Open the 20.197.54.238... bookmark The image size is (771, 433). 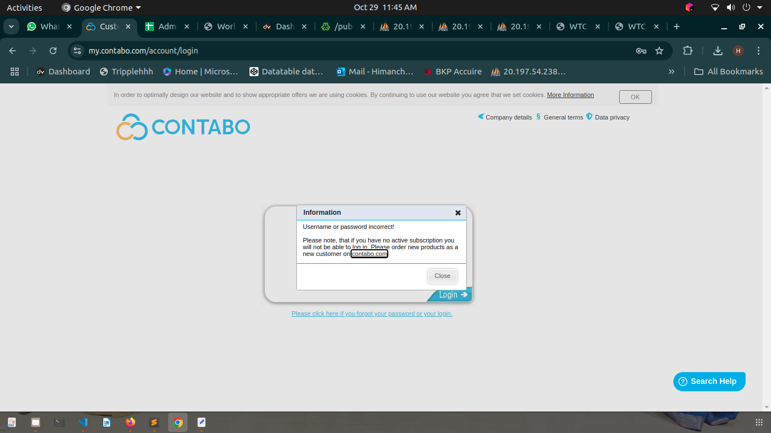[528, 72]
